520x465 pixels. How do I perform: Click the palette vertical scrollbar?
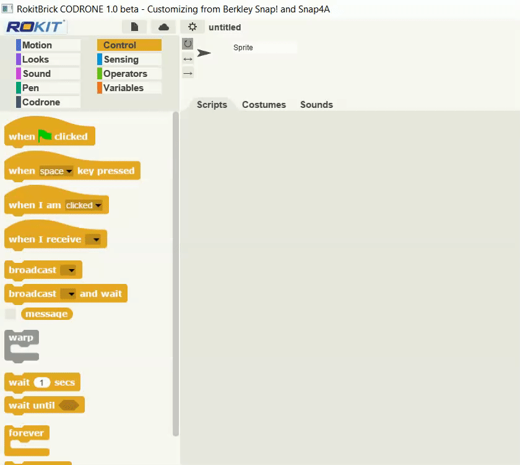175,274
